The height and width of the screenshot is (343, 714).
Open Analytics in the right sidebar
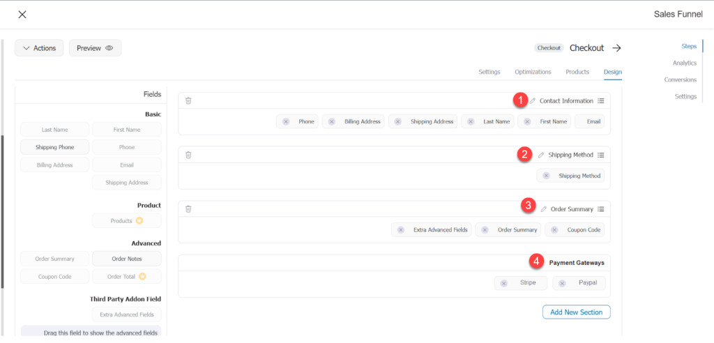coord(685,63)
